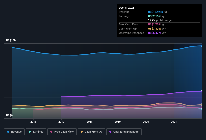This screenshot has height=140, width=206.
Task: Click the Dec 31 2021 tooltip date
Action: click(x=126, y=8)
